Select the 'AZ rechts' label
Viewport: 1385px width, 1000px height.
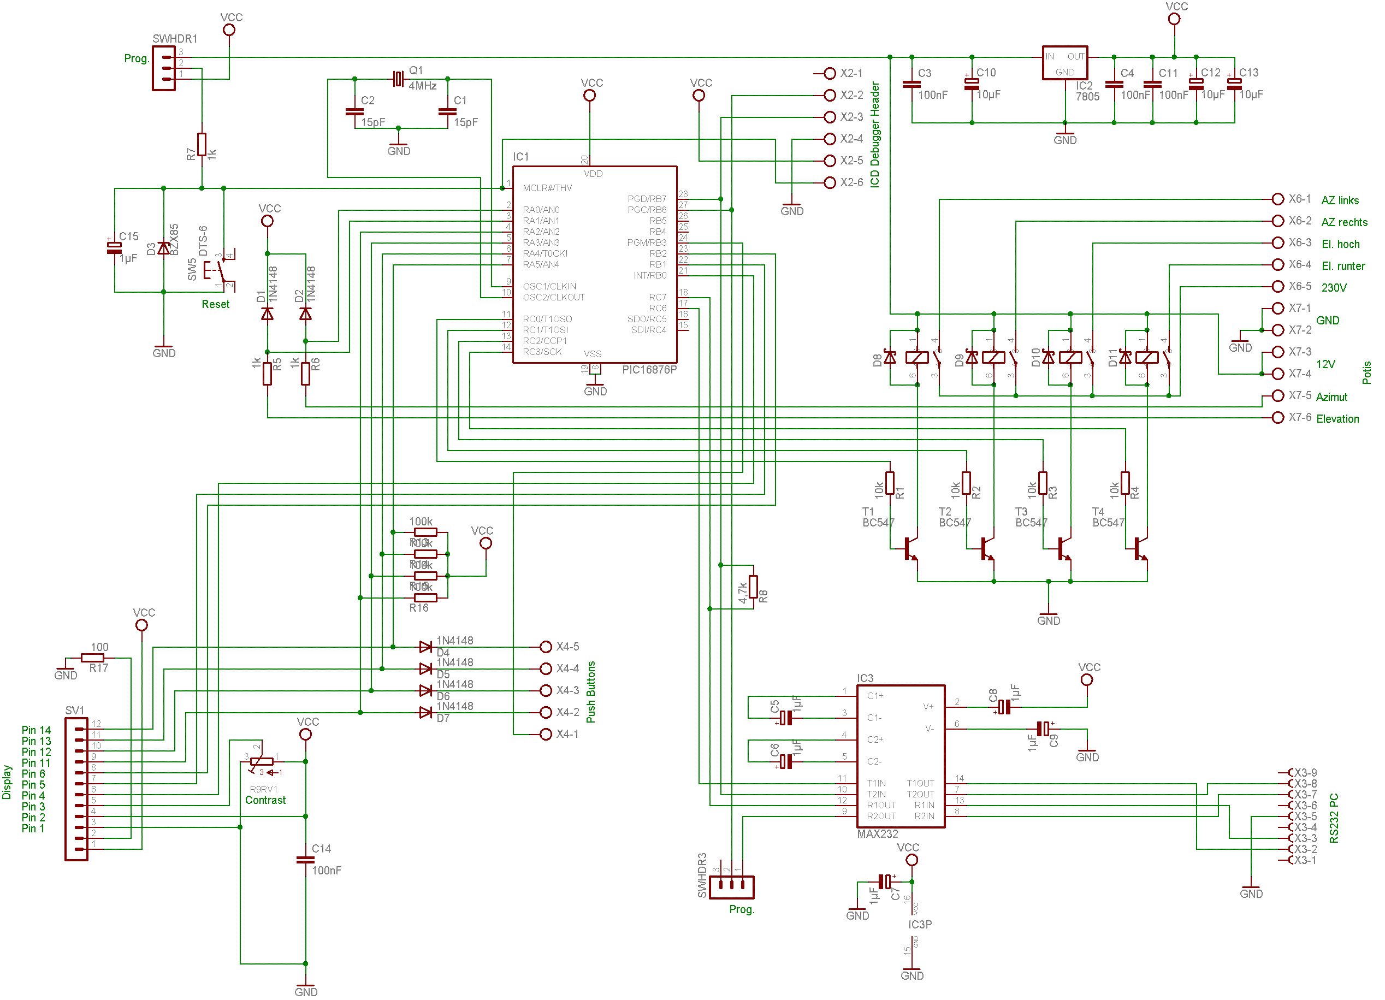point(1345,222)
